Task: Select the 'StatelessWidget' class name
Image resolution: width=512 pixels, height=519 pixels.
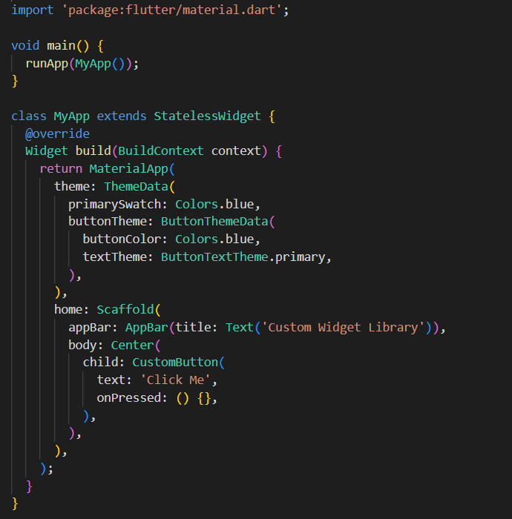Action: pyautogui.click(x=207, y=116)
